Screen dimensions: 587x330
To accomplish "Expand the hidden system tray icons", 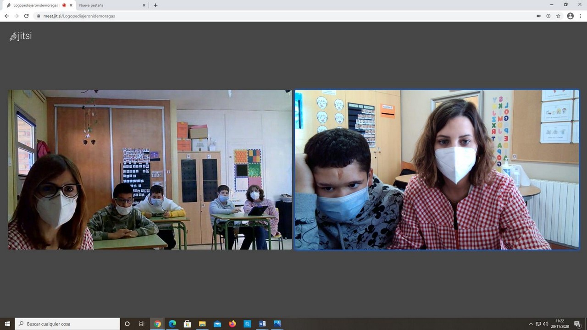I will click(x=531, y=324).
